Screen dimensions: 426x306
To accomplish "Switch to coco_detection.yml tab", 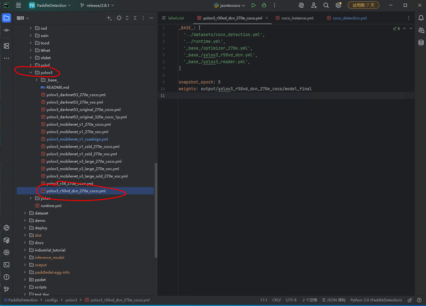I will click(347, 18).
